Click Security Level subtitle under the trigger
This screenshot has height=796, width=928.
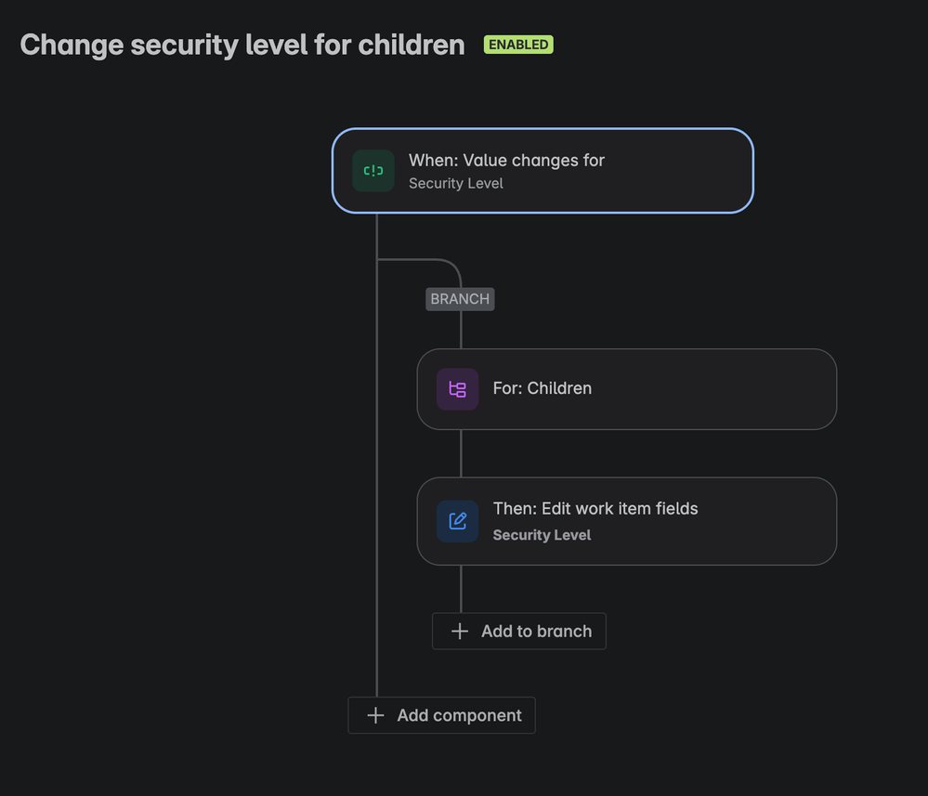[456, 184]
